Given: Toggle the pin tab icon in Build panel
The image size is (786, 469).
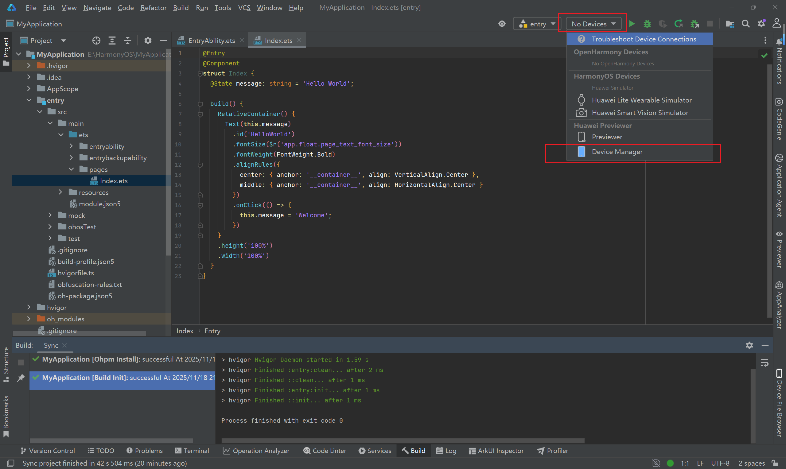Looking at the screenshot, I should [21, 378].
